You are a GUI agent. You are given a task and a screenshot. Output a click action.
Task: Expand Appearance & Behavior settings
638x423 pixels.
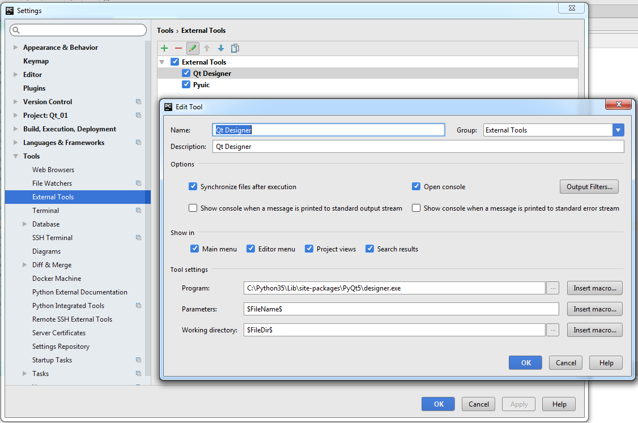15,47
